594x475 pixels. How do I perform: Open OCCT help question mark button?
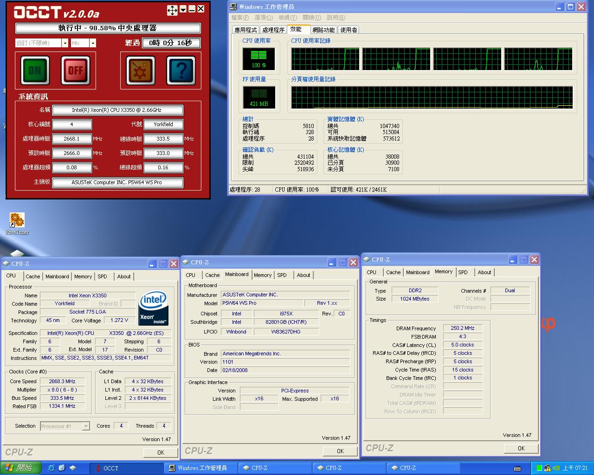tap(181, 71)
